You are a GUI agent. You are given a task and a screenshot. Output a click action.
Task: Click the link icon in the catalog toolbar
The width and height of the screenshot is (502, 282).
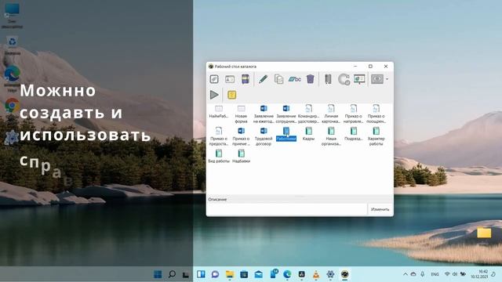pyautogui.click(x=214, y=79)
